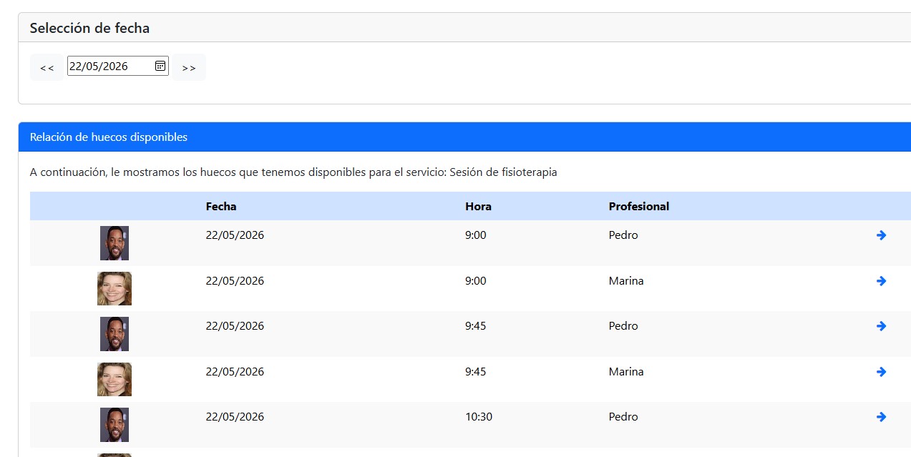
Task: Choose arrow for Marina's 9:45 slot
Action: coord(881,372)
